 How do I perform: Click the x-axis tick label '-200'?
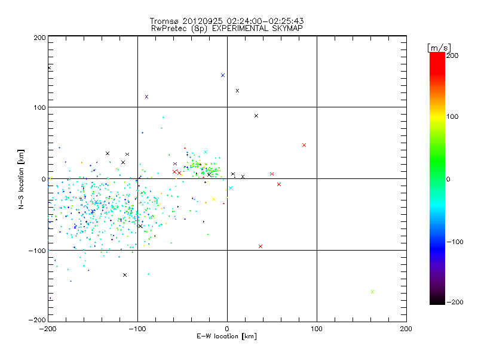coord(48,329)
